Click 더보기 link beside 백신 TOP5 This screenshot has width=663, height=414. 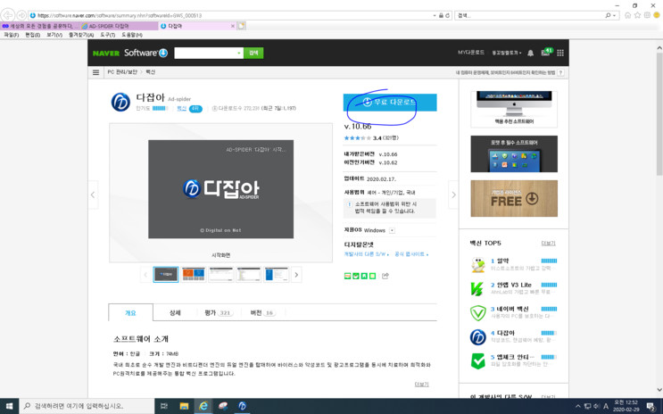pyautogui.click(x=549, y=244)
